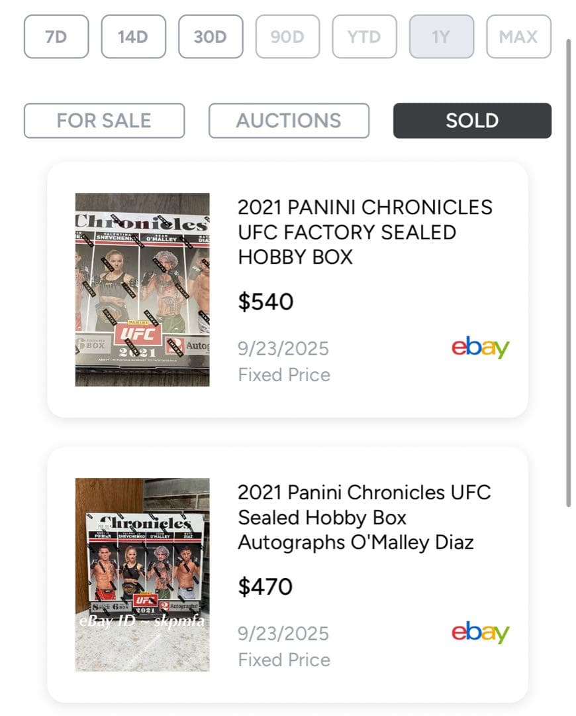This screenshot has width=576, height=716.
Task: Open the eBay logo on the Chronicles Factory Sealed listing
Action: pos(479,347)
